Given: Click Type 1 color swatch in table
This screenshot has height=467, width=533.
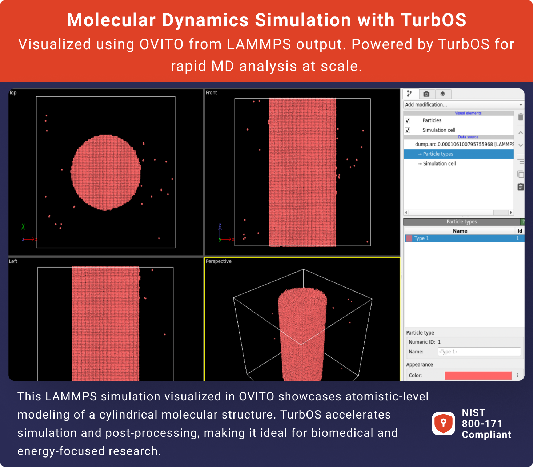Looking at the screenshot, I should coord(409,238).
